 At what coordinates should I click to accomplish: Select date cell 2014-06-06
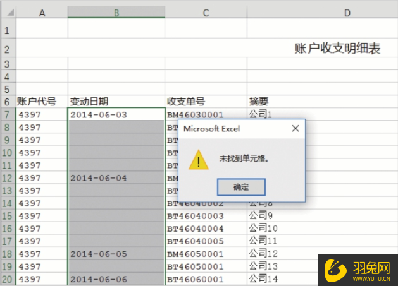coord(116,279)
